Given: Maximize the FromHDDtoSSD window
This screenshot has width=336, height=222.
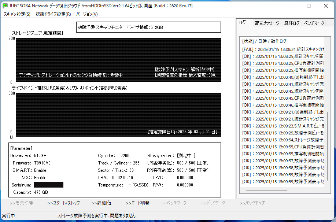Looking at the screenshot, I should pyautogui.click(x=309, y=6).
